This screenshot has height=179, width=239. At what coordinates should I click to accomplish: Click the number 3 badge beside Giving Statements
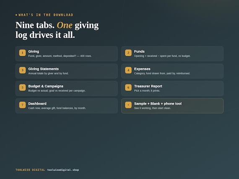tap(22, 70)
